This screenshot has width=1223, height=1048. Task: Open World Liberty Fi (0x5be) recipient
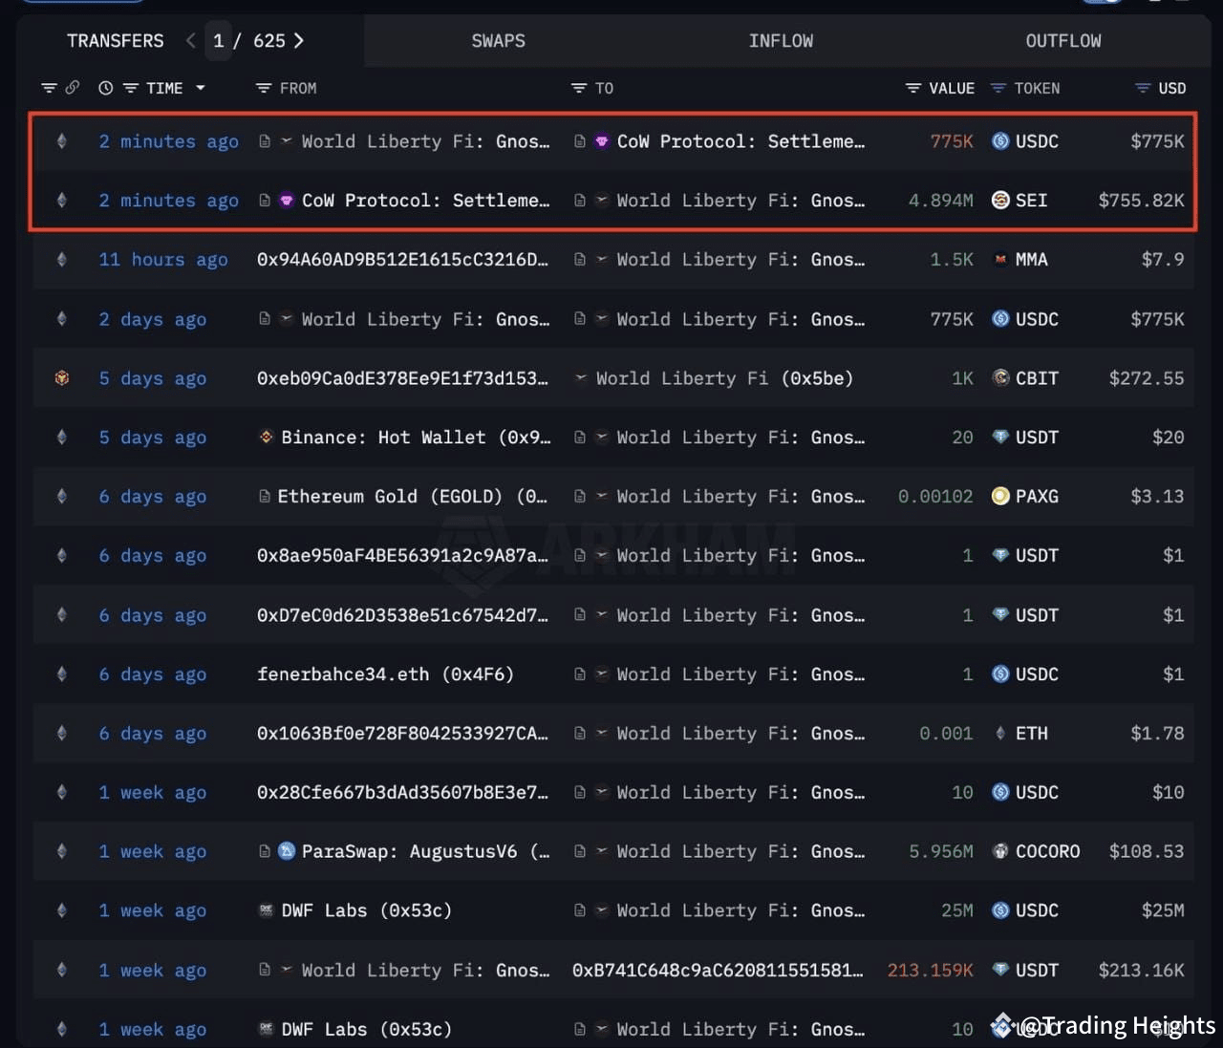[x=724, y=378]
